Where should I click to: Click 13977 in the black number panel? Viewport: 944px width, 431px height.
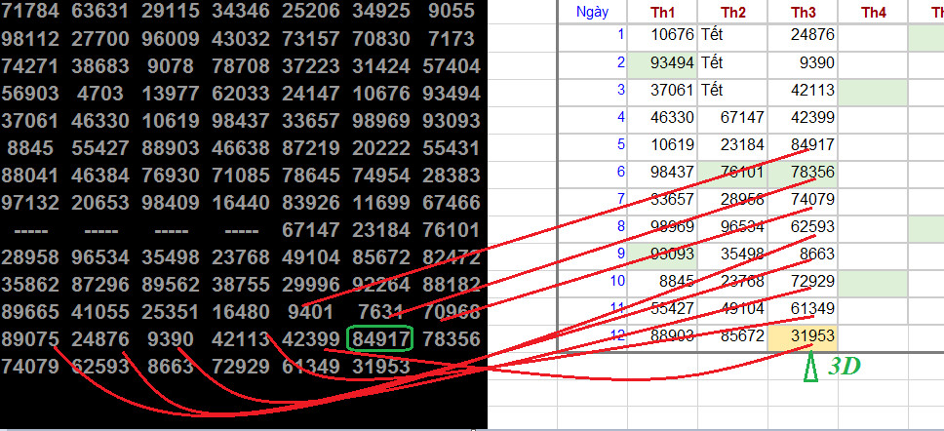(171, 94)
